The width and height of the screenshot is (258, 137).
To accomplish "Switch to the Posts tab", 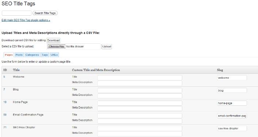I will click(19, 55).
